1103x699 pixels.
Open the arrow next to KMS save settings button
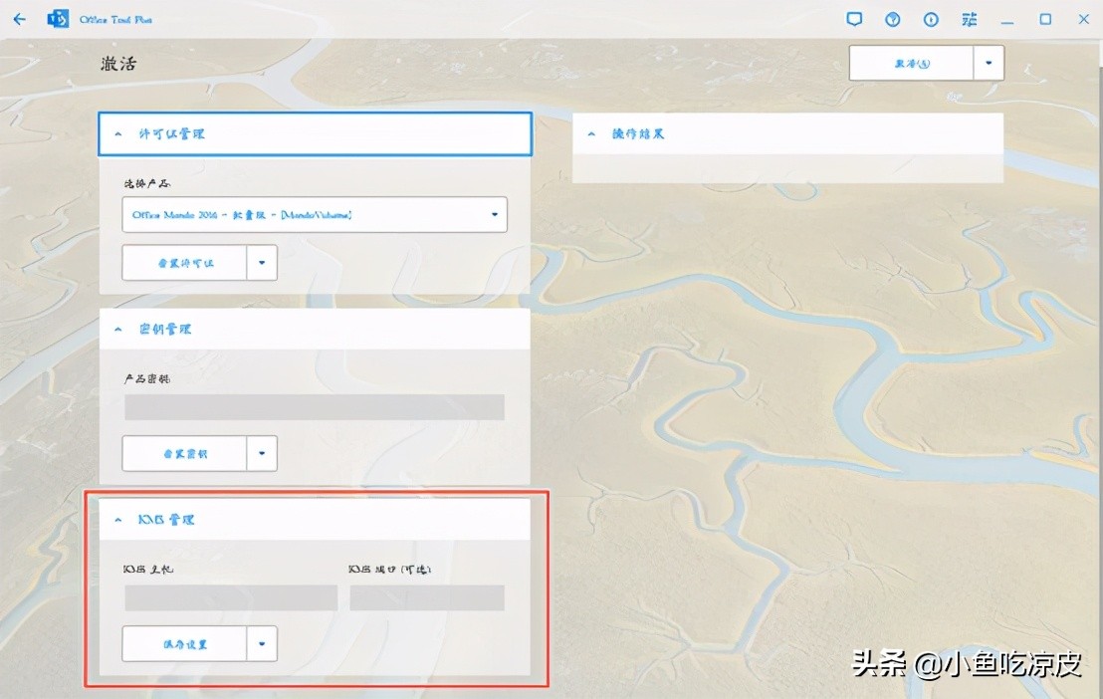point(262,643)
